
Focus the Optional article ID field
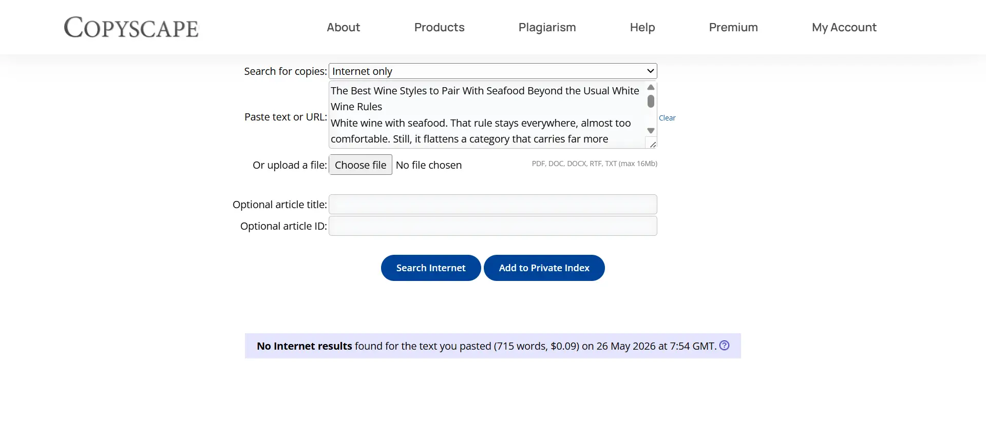(493, 226)
